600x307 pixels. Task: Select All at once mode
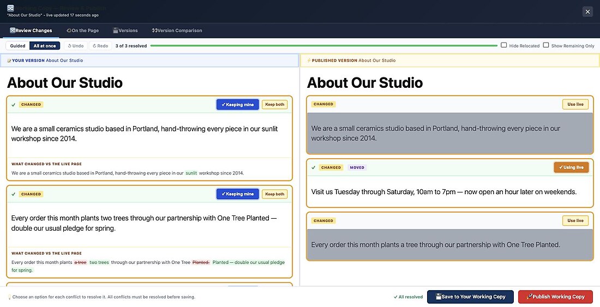pyautogui.click(x=45, y=46)
